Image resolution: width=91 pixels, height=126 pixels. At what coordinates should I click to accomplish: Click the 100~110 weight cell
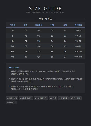[78, 57]
